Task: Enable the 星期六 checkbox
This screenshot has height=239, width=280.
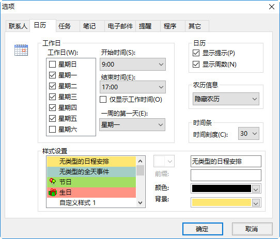Action: [x=52, y=129]
